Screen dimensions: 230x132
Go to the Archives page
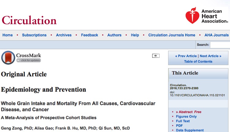pyautogui.click(x=64, y=35)
